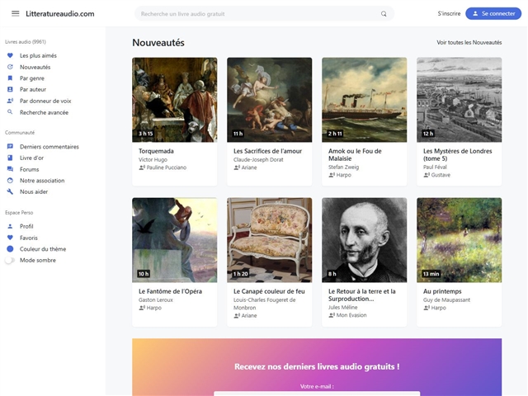Click the Nouveautés sidebar icon
Image resolution: width=528 pixels, height=396 pixels.
pyautogui.click(x=11, y=67)
